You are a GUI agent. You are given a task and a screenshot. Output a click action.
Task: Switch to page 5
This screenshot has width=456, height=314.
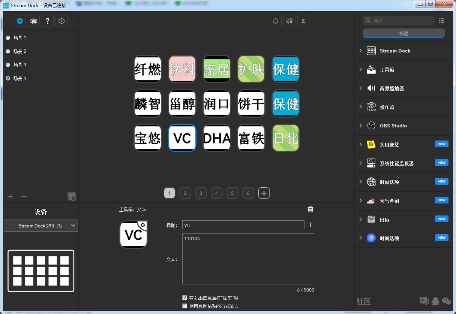232,193
